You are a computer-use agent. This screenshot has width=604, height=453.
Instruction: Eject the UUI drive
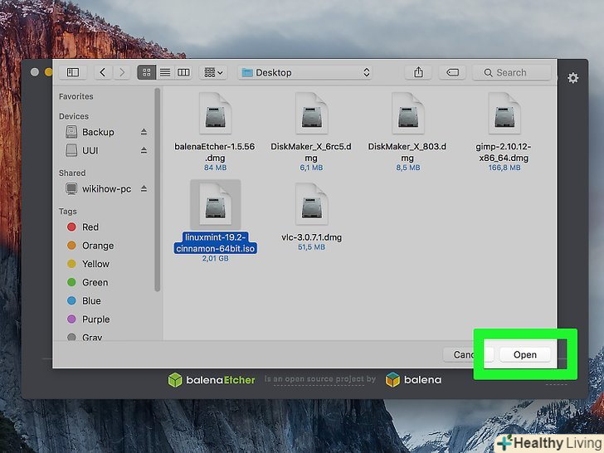(144, 151)
